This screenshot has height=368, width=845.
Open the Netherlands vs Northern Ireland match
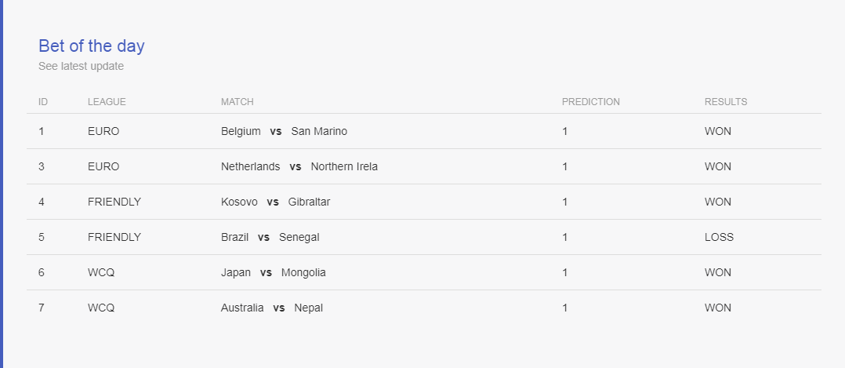click(x=299, y=166)
